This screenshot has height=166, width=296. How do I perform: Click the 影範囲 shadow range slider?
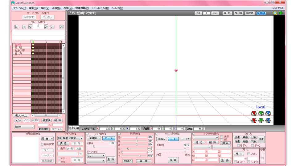point(185,150)
